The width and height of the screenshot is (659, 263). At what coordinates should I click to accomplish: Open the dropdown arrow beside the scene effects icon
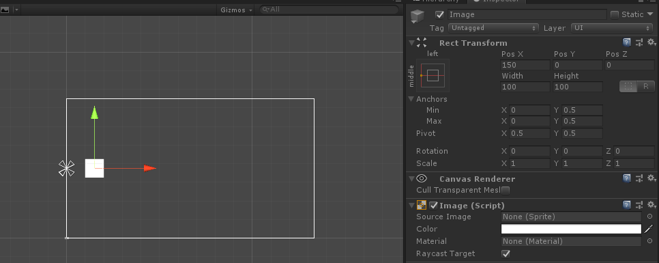pos(16,10)
